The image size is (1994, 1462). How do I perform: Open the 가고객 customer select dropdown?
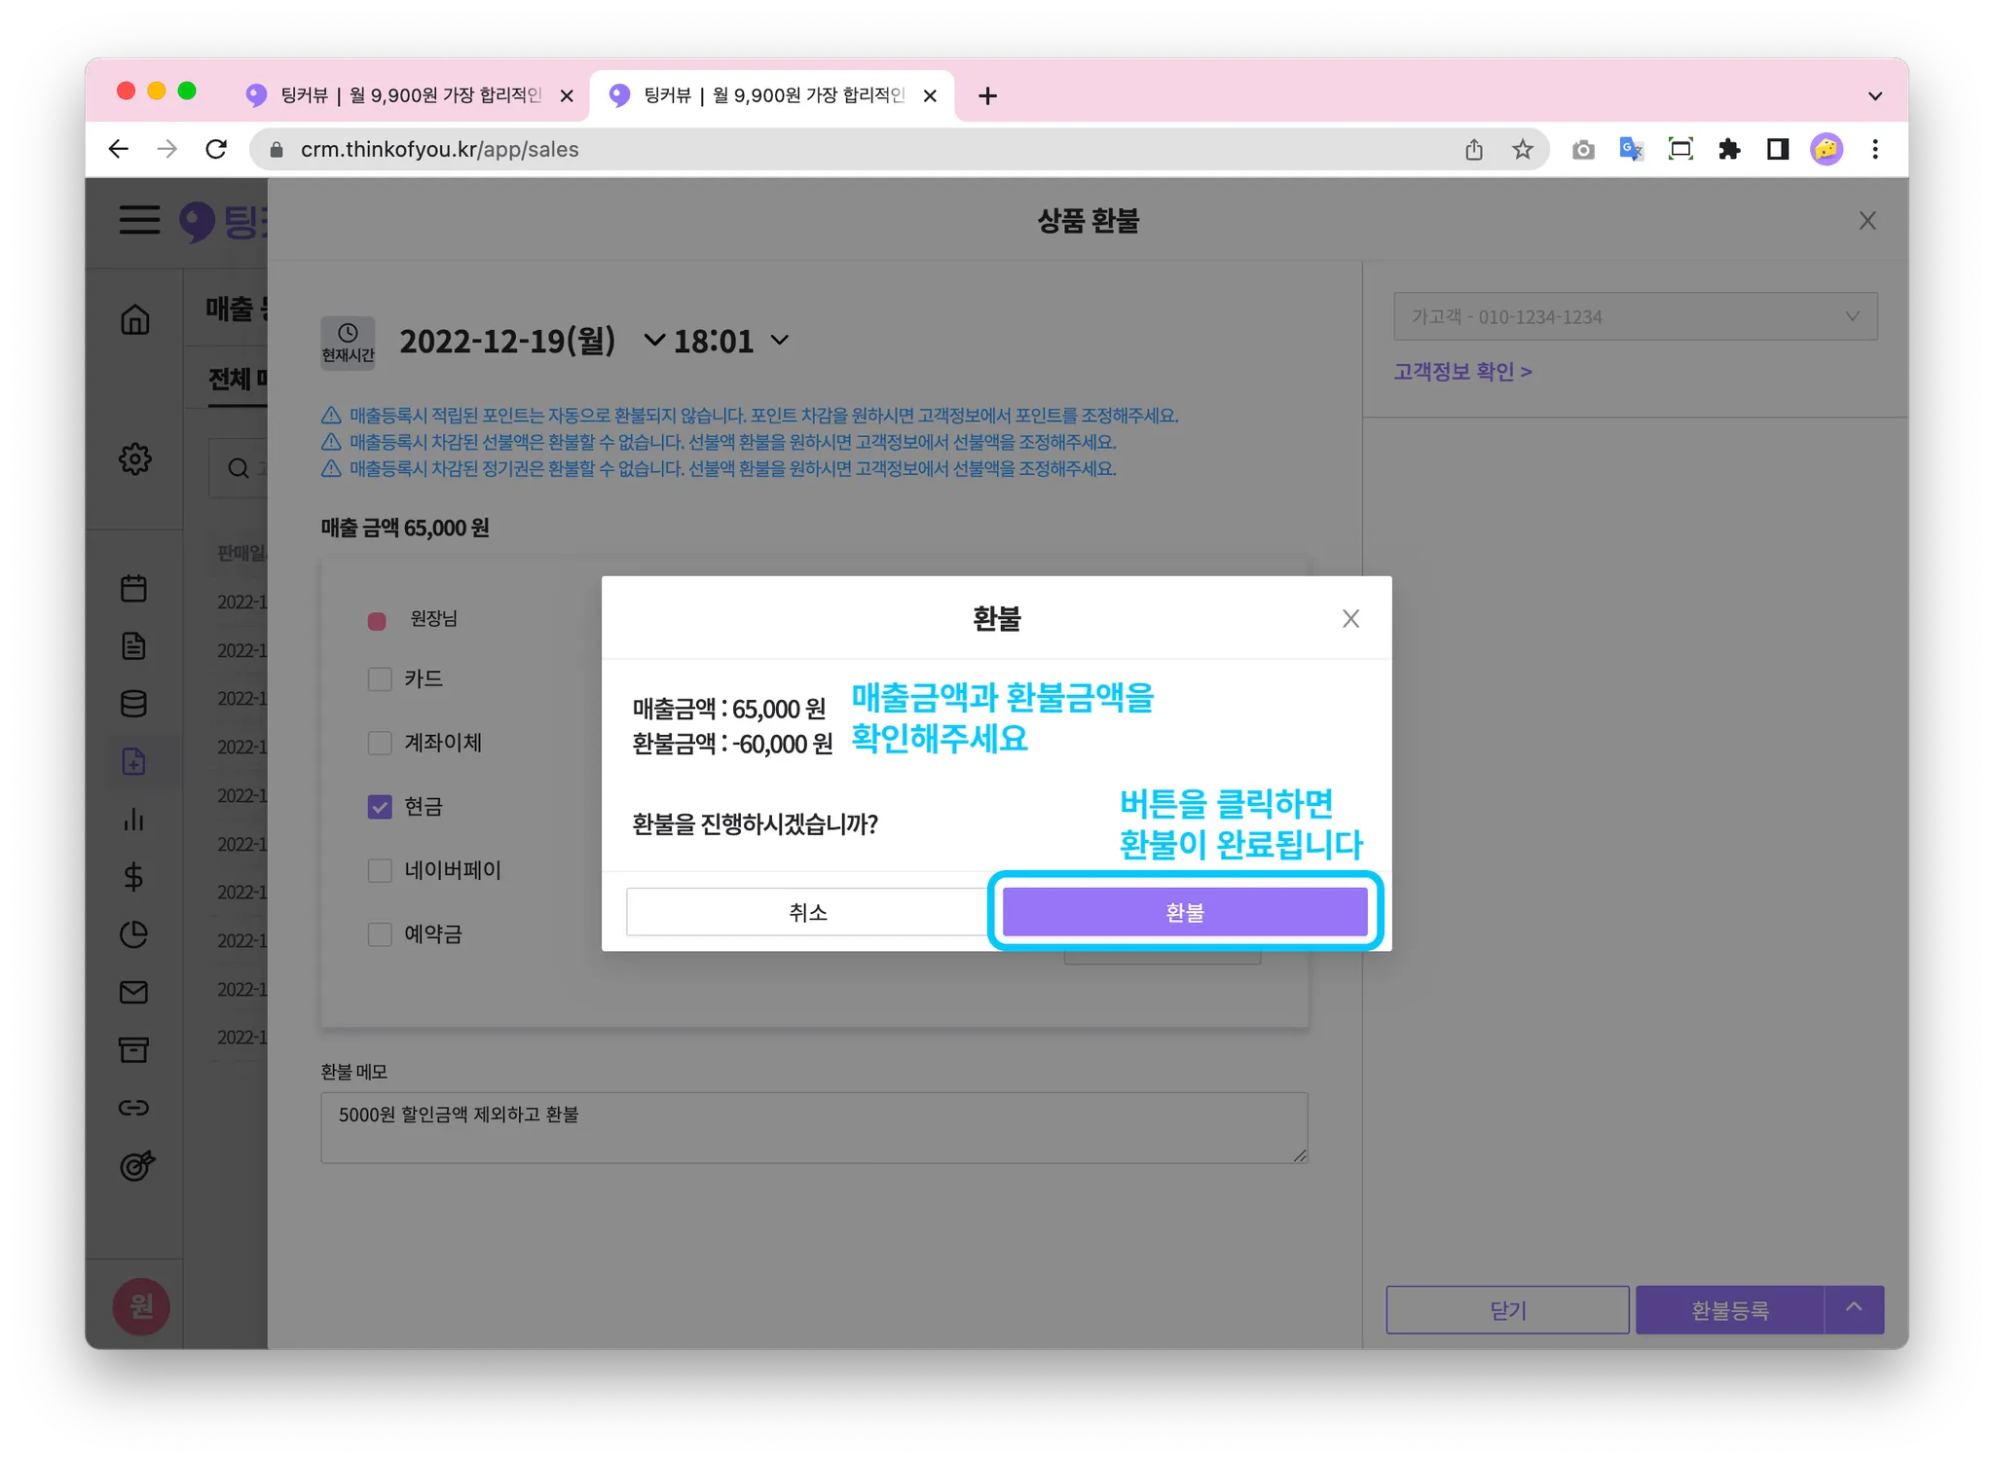pyautogui.click(x=1635, y=317)
